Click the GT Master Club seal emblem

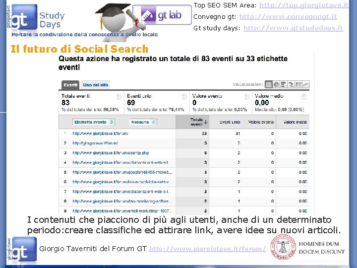(x=283, y=247)
